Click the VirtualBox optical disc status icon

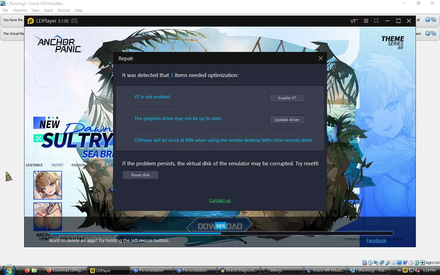click(370, 263)
